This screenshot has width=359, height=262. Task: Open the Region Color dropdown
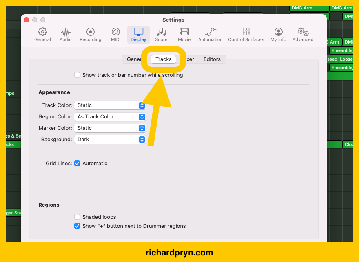(110, 117)
